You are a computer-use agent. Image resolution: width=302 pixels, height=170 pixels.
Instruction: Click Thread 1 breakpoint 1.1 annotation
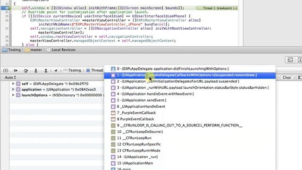[217, 8]
